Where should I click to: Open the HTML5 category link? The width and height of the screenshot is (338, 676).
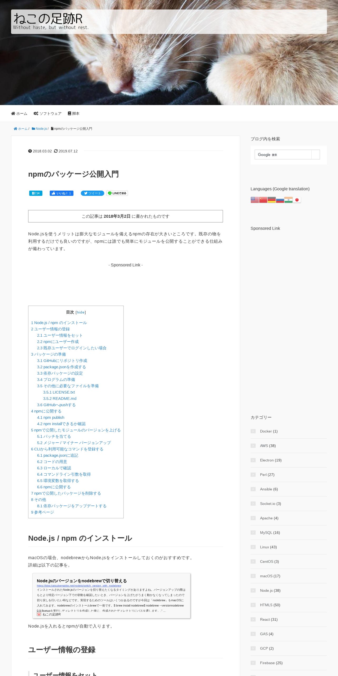[x=266, y=605]
